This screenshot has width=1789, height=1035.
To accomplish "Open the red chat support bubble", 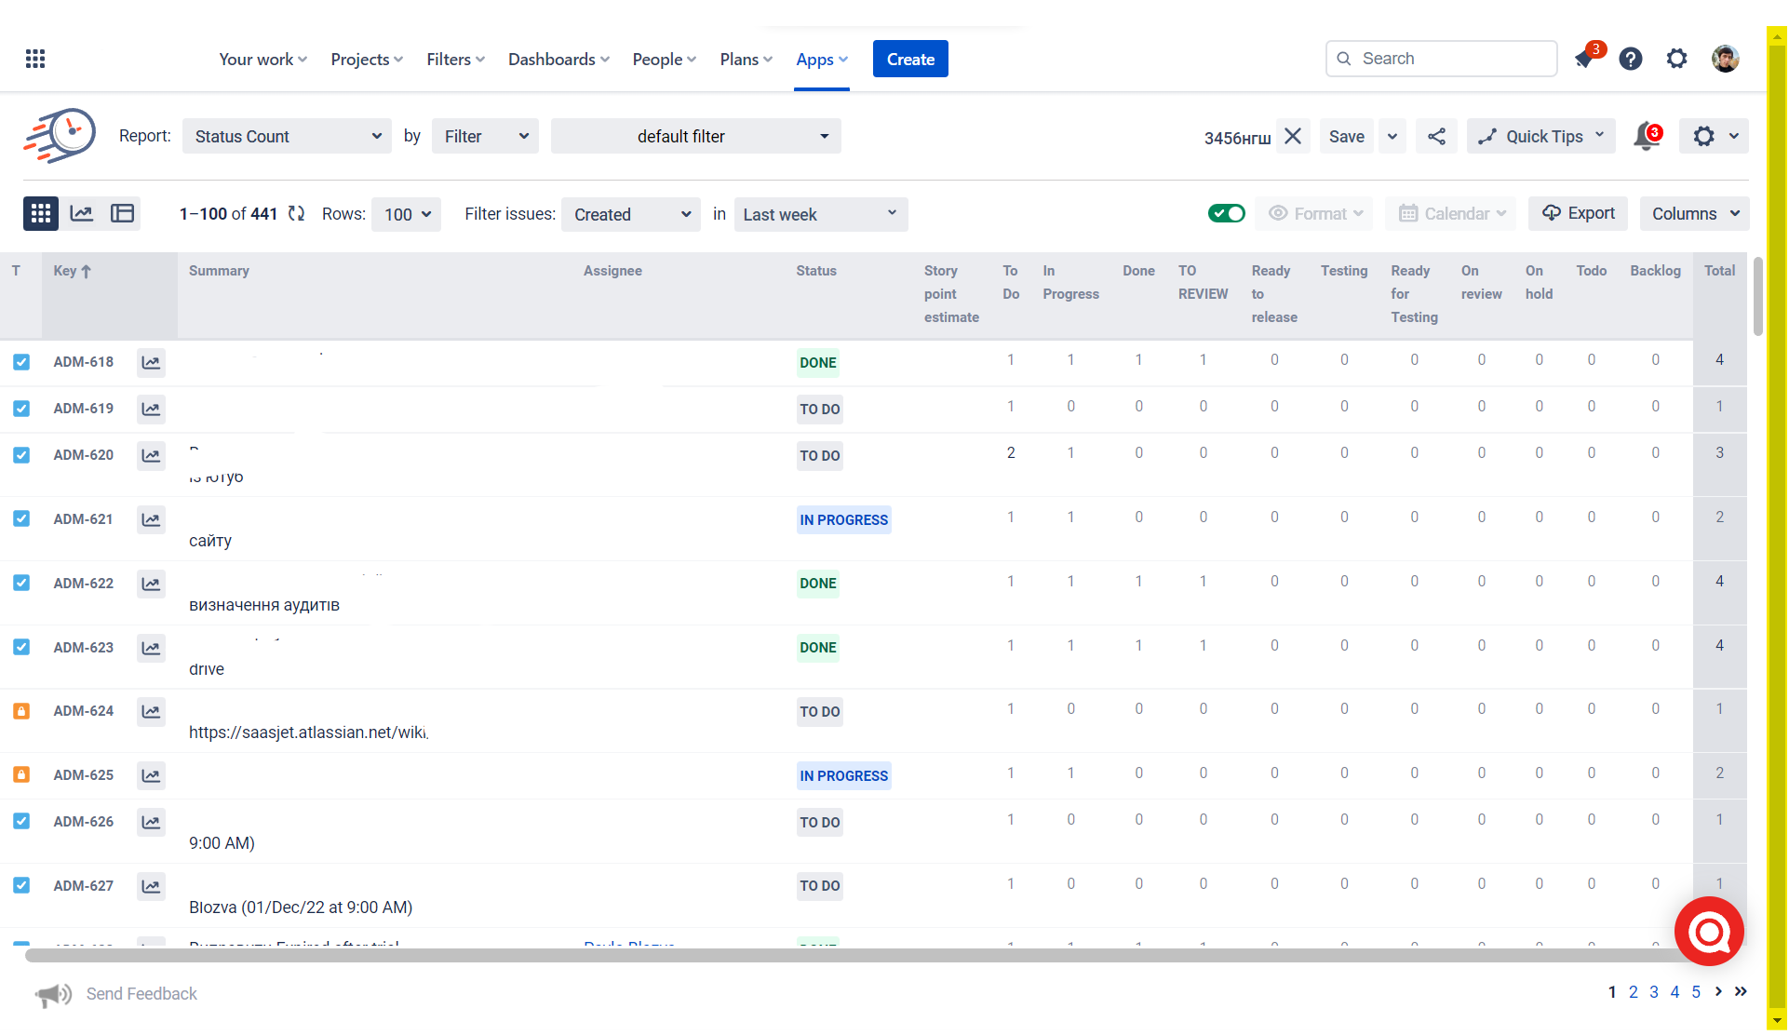I will coord(1709,931).
